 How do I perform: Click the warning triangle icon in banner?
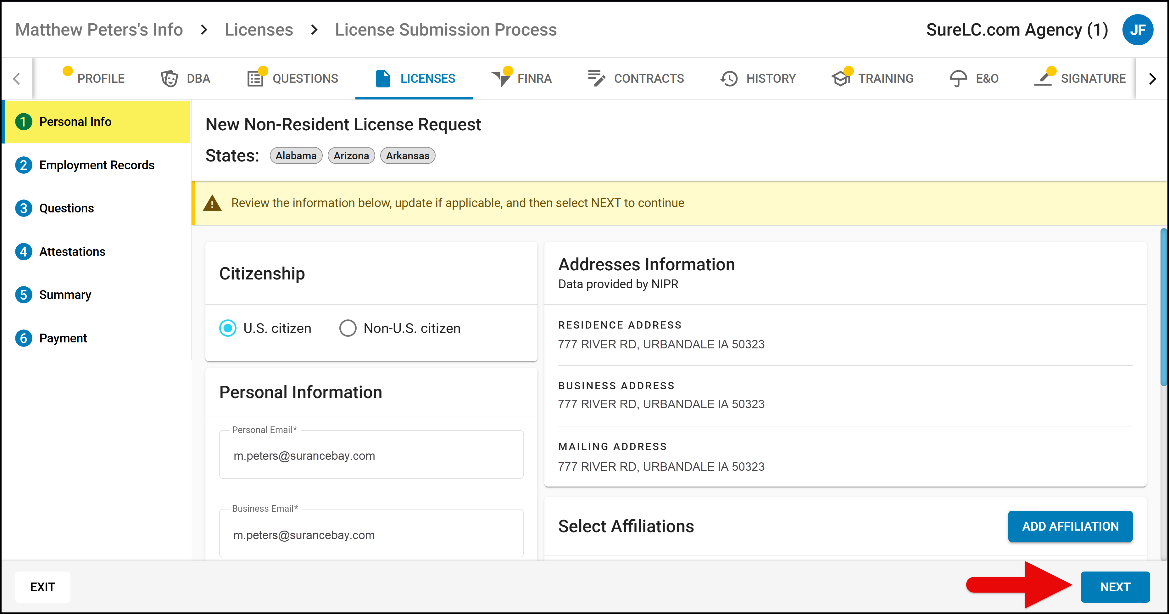click(212, 203)
